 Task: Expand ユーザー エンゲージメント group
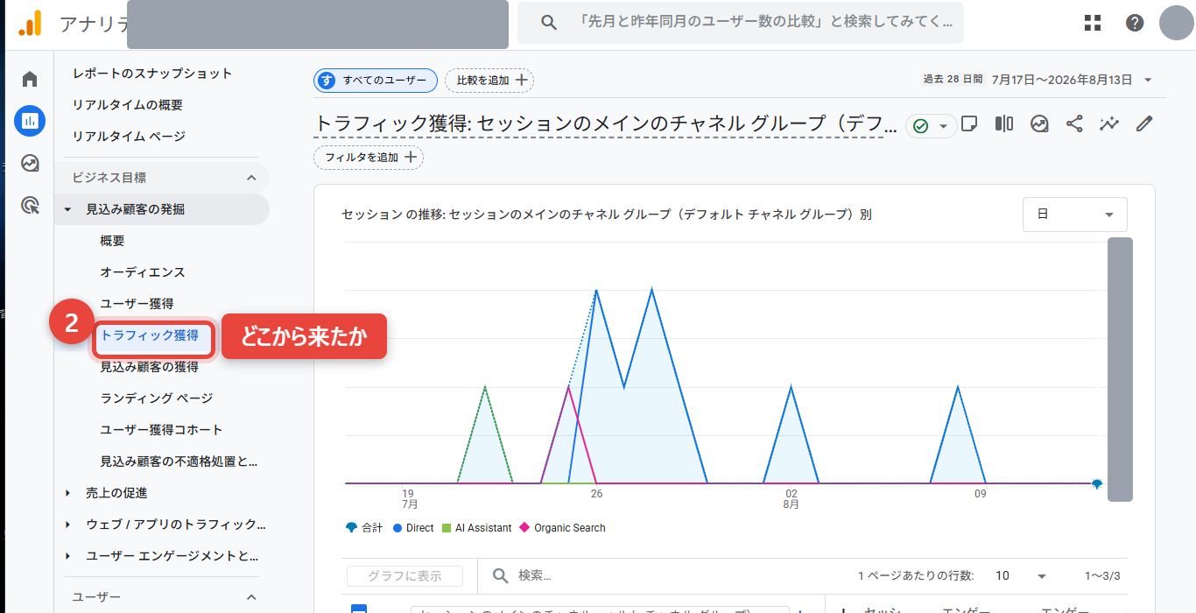click(68, 556)
